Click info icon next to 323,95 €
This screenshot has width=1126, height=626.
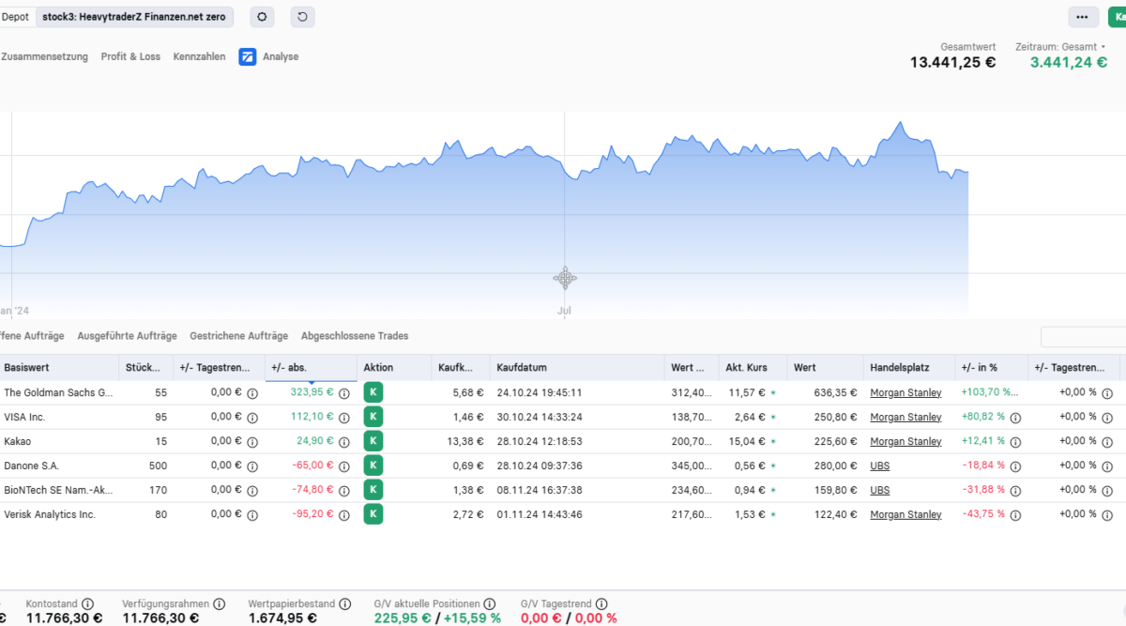[344, 393]
